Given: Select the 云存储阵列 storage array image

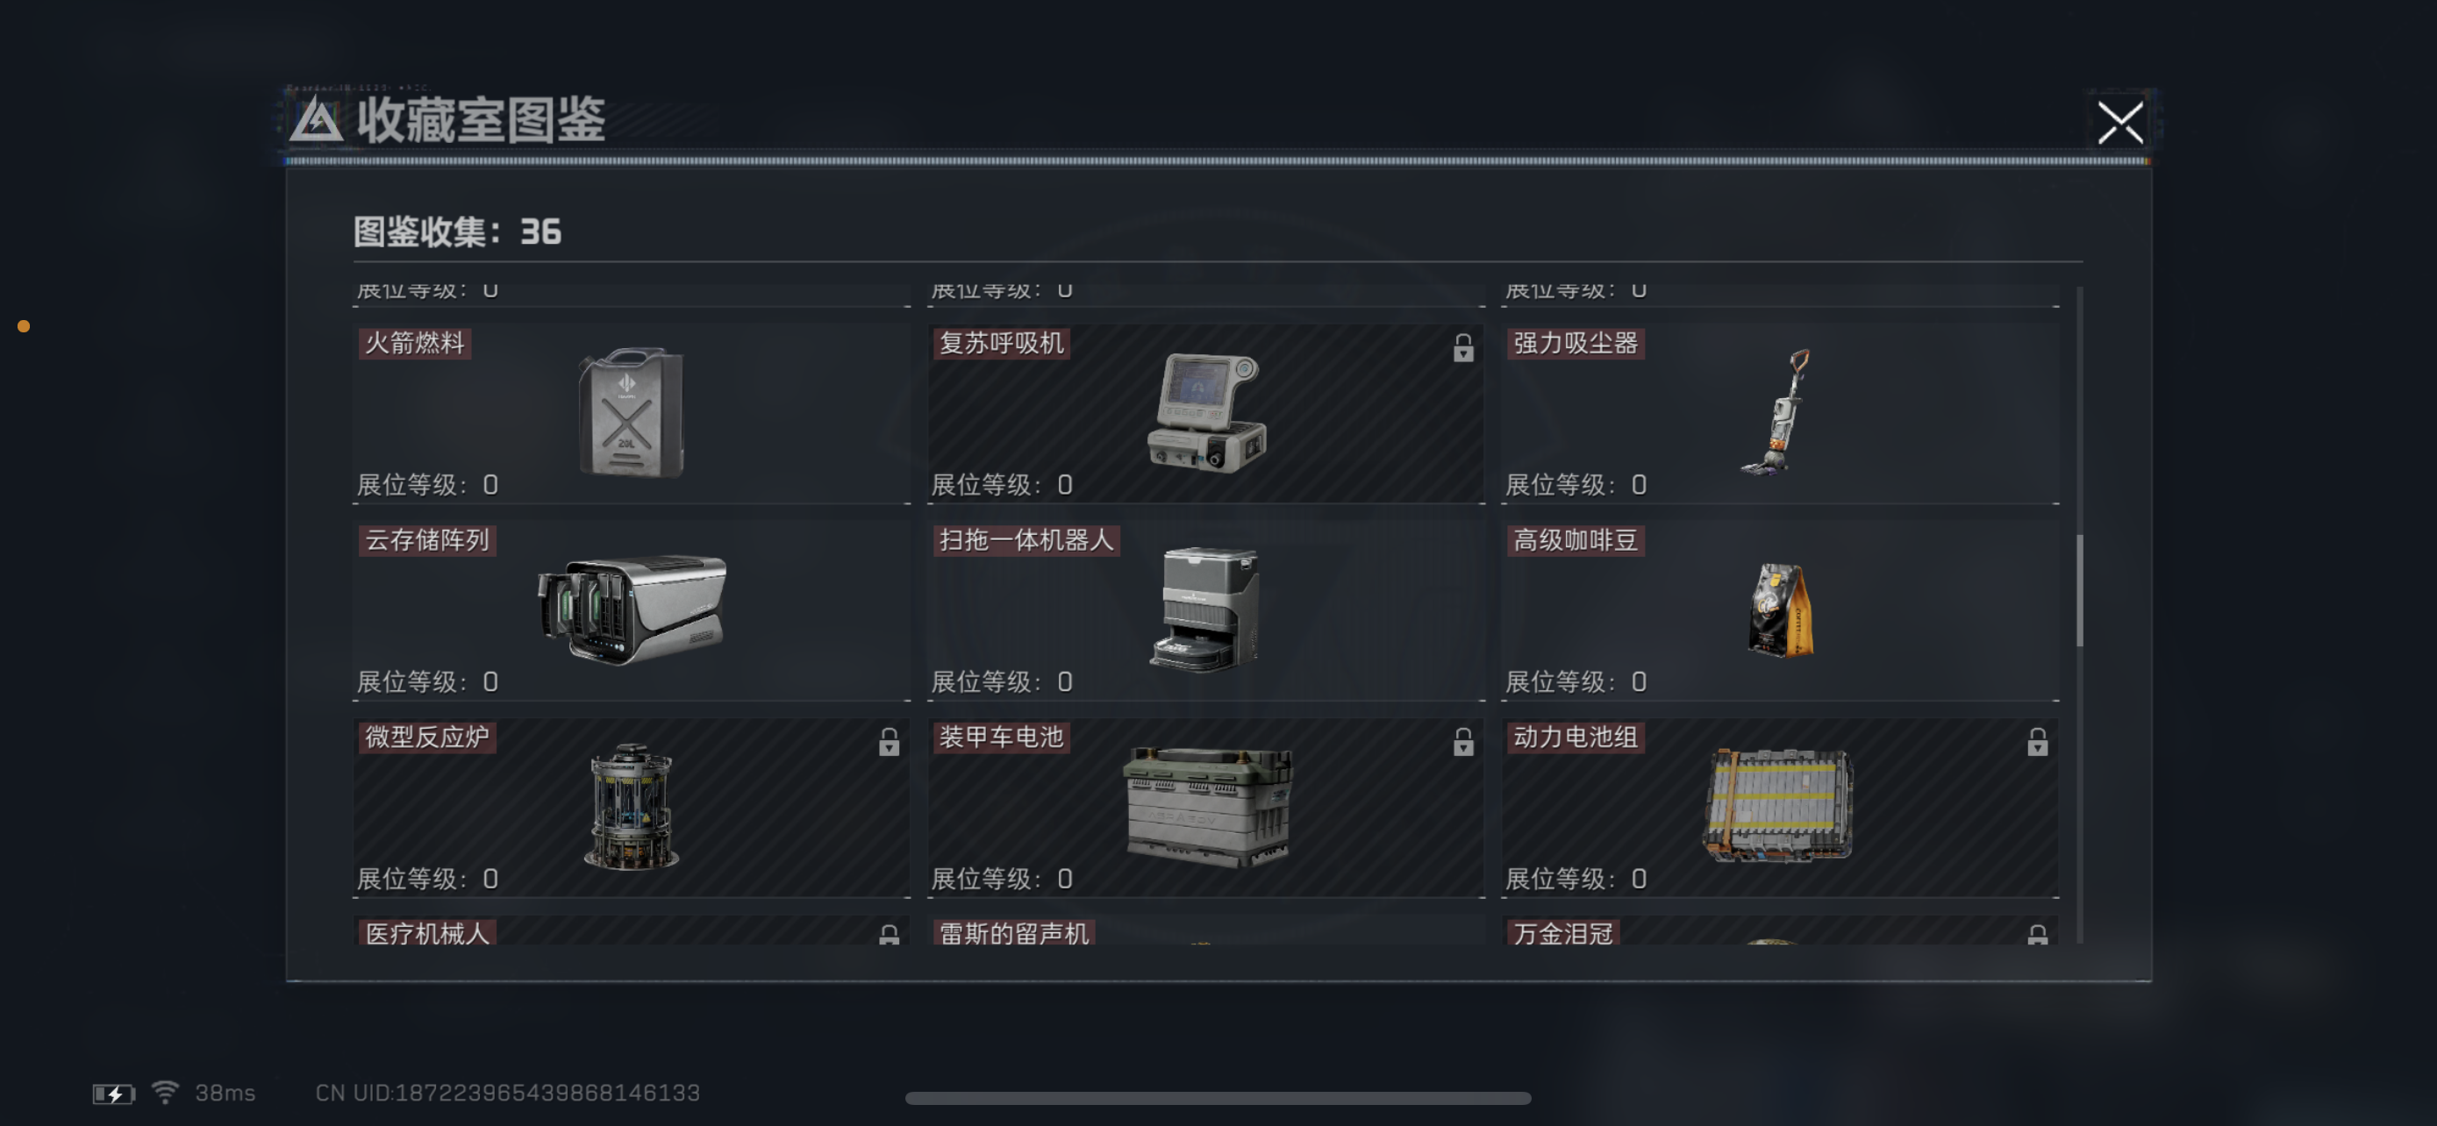Looking at the screenshot, I should click(631, 609).
